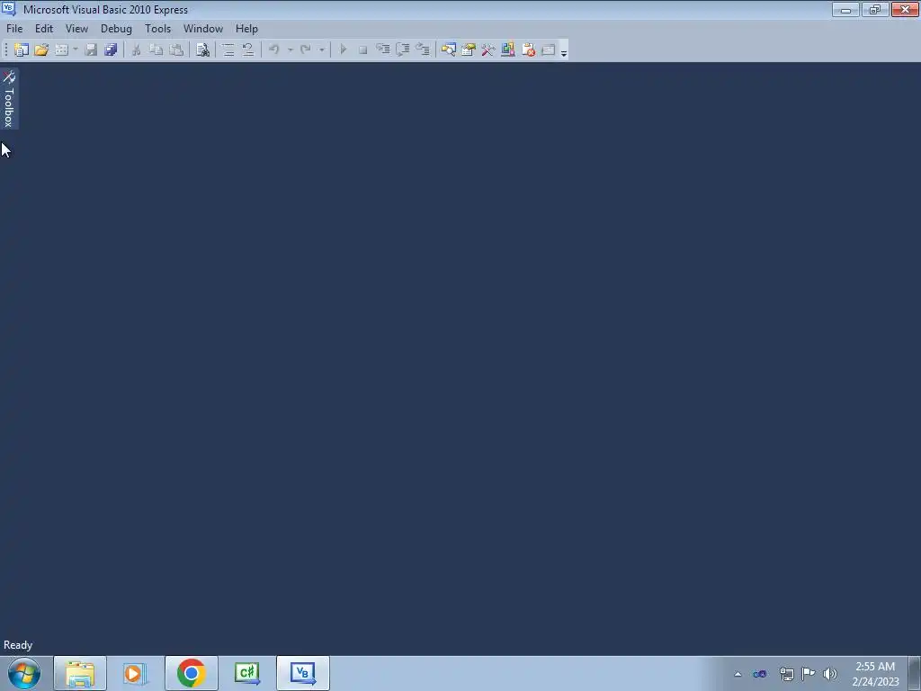This screenshot has width=921, height=691.
Task: Open Solution Explorer from the toolbar
Action: click(448, 50)
